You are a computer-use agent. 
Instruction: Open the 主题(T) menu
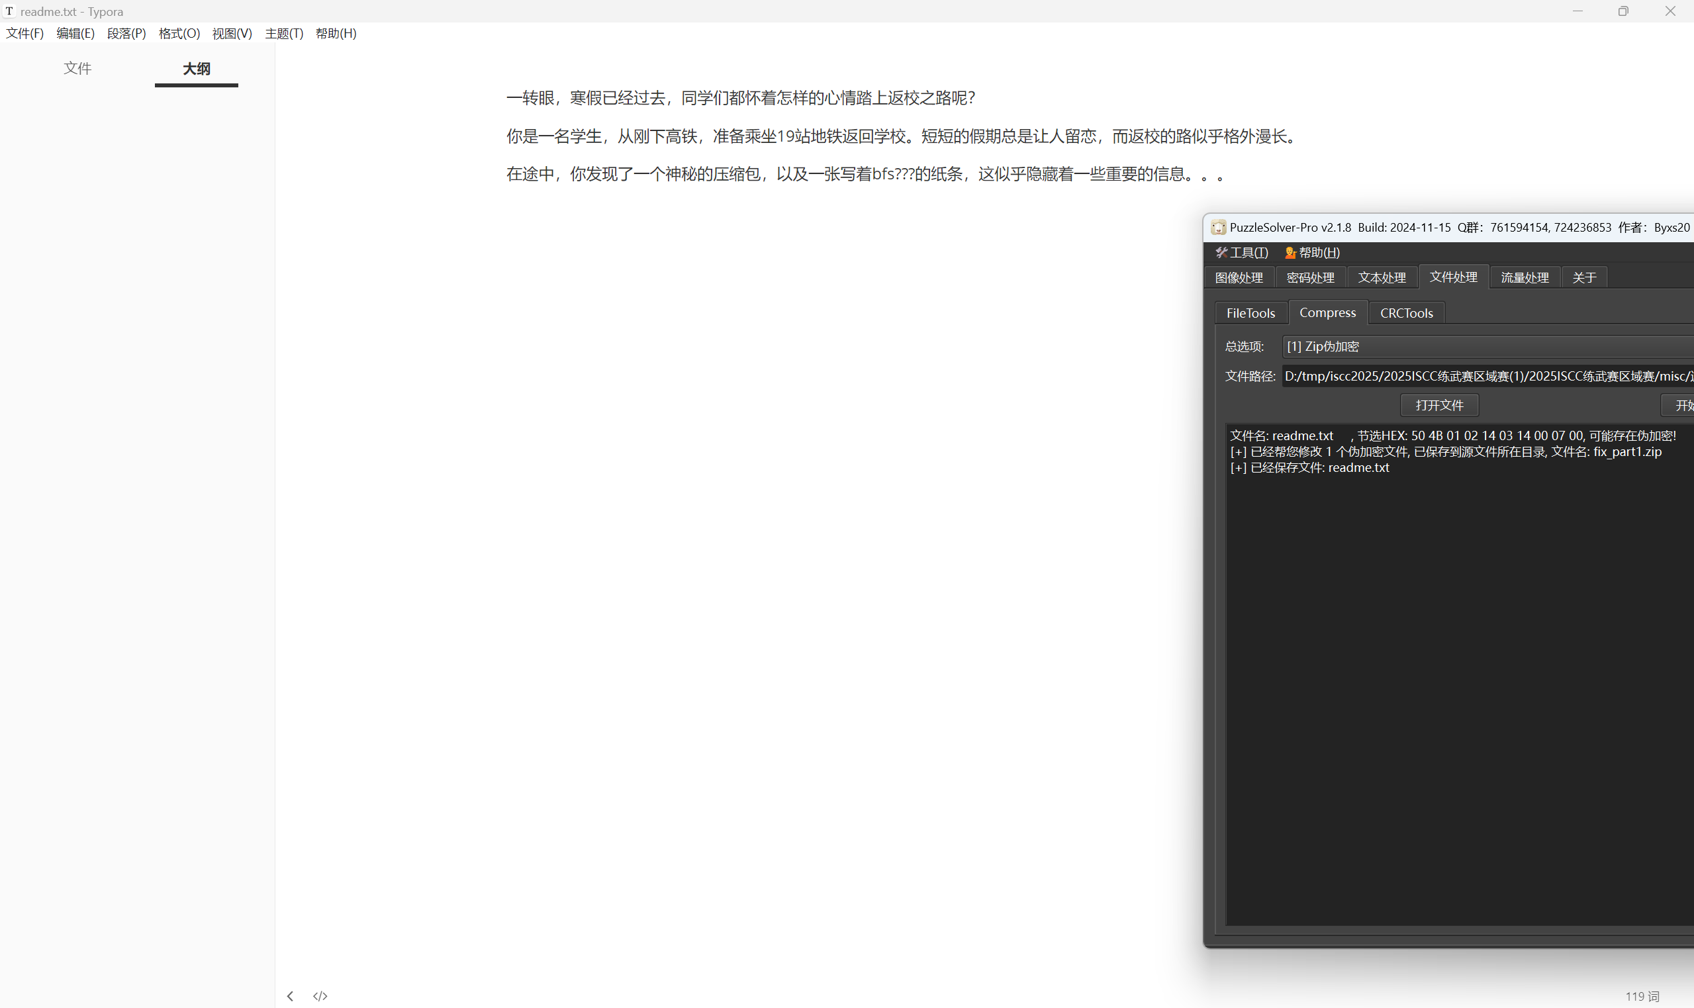point(284,33)
